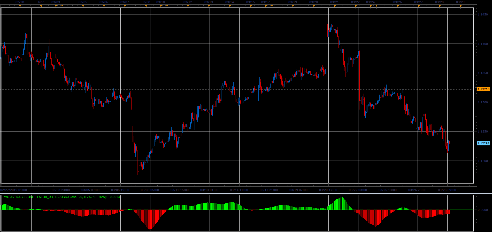Click the 03/28 09:00 time label
The width and height of the screenshot is (492, 232).
pyautogui.click(x=447, y=190)
